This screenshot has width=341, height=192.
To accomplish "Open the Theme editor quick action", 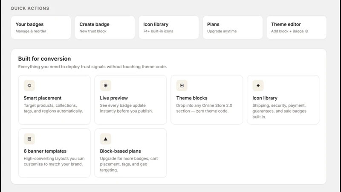I will (x=296, y=27).
